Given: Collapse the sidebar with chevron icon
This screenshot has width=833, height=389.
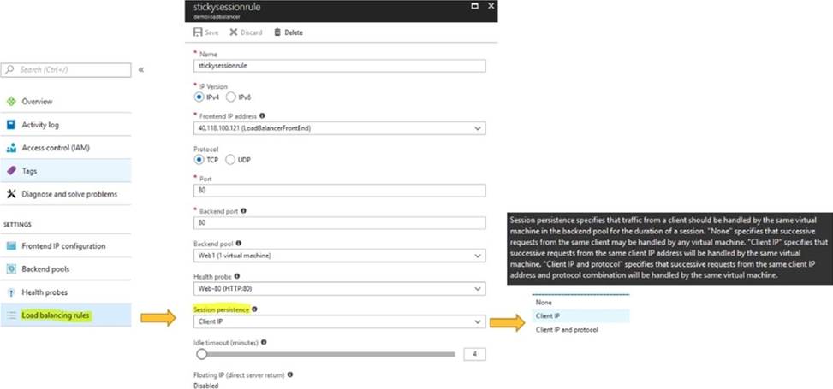Looking at the screenshot, I should [x=141, y=68].
